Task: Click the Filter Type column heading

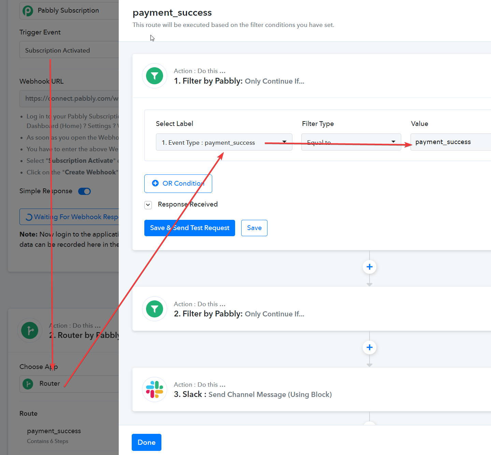Action: 318,124
